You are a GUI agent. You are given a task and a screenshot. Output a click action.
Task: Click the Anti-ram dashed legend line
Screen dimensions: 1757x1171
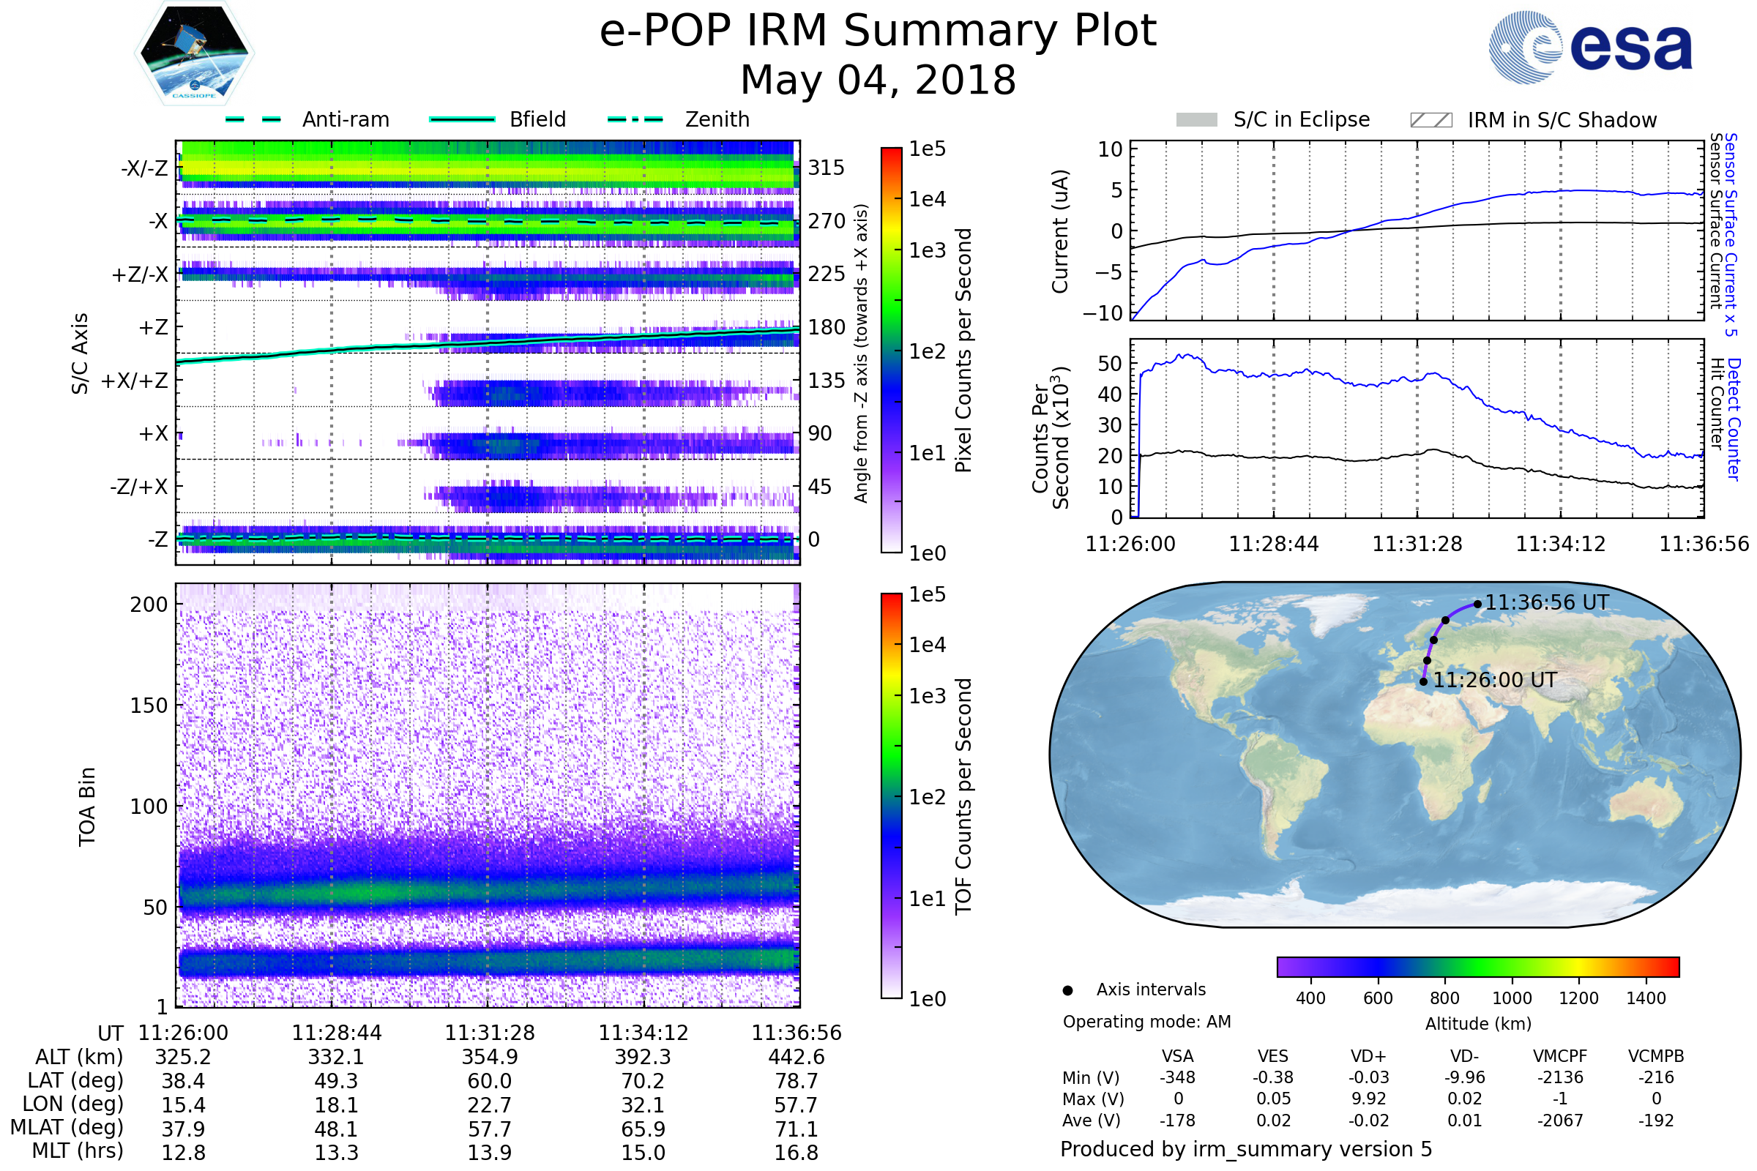point(253,119)
